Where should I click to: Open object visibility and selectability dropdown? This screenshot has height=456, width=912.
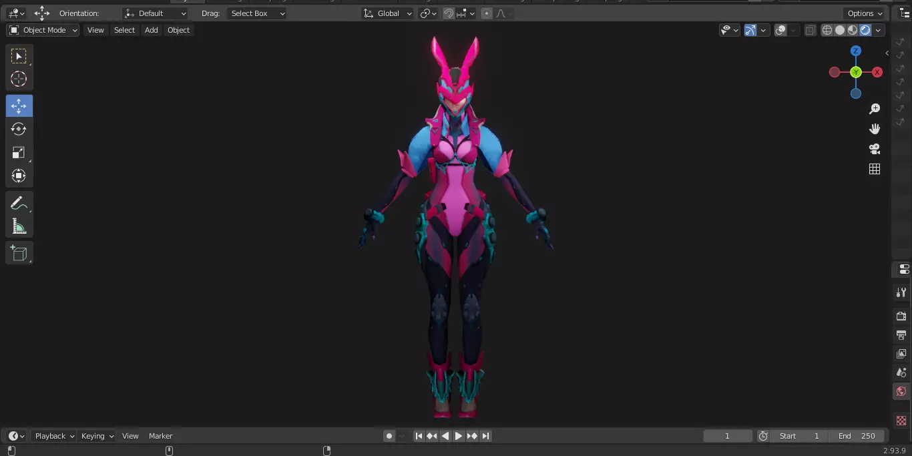point(730,30)
